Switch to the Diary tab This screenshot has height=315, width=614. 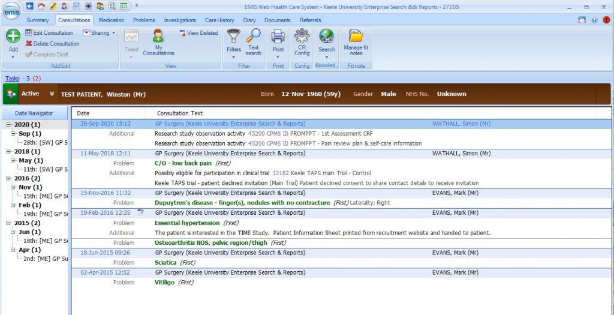pyautogui.click(x=249, y=20)
